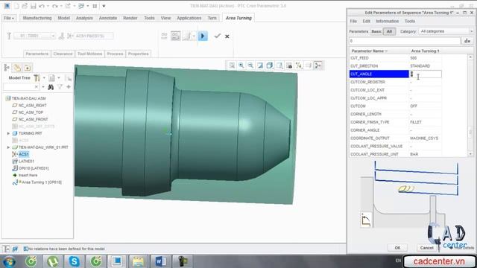Click the Open file icon in quick access toolbar
The image size is (477, 268).
pyautogui.click(x=25, y=6)
